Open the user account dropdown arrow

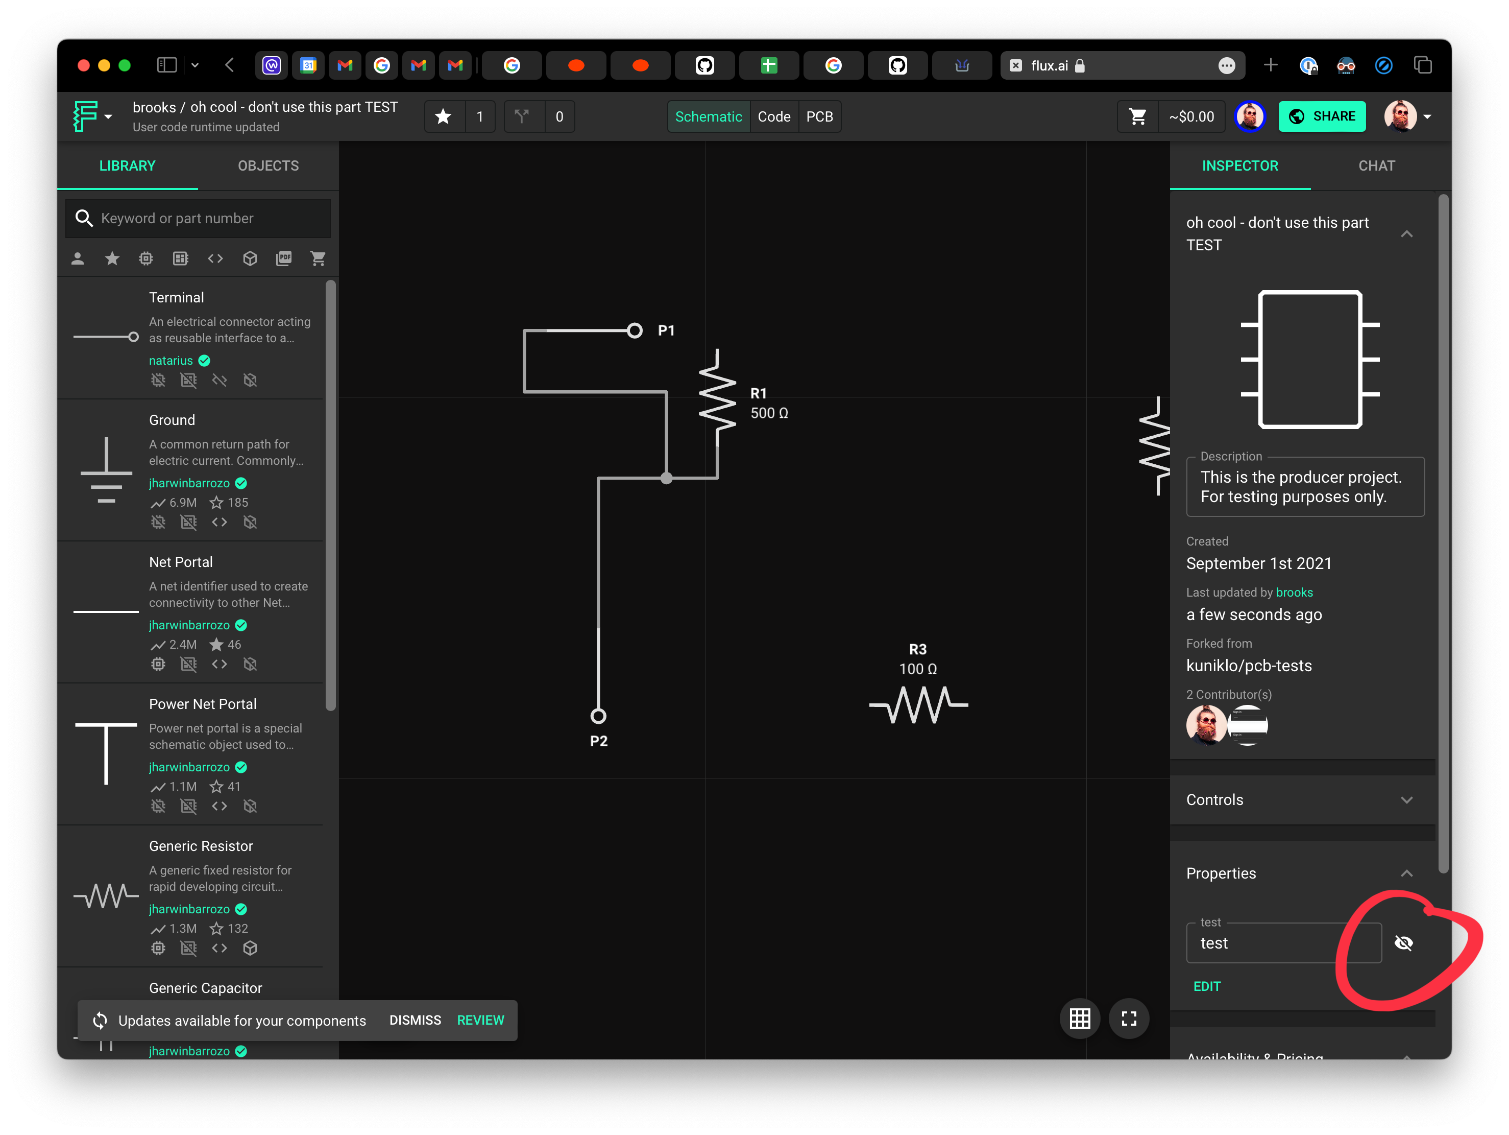pos(1427,116)
